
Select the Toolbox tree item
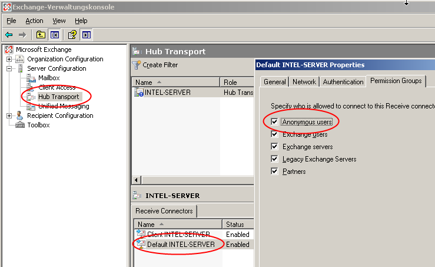pos(38,125)
